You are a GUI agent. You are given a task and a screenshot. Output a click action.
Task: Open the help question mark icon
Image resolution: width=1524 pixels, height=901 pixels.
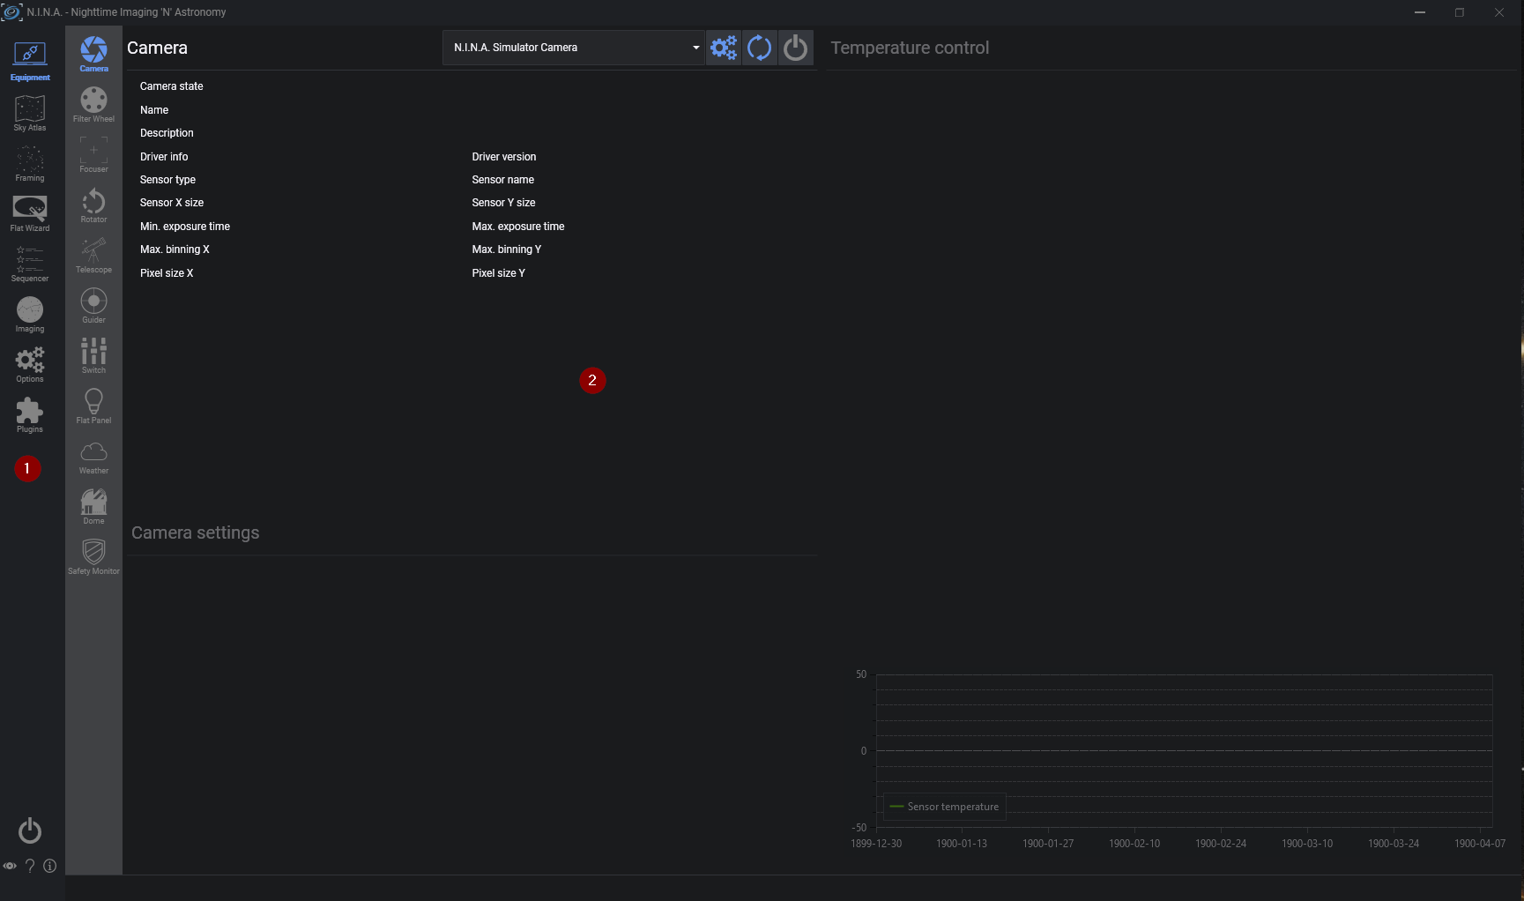30,866
